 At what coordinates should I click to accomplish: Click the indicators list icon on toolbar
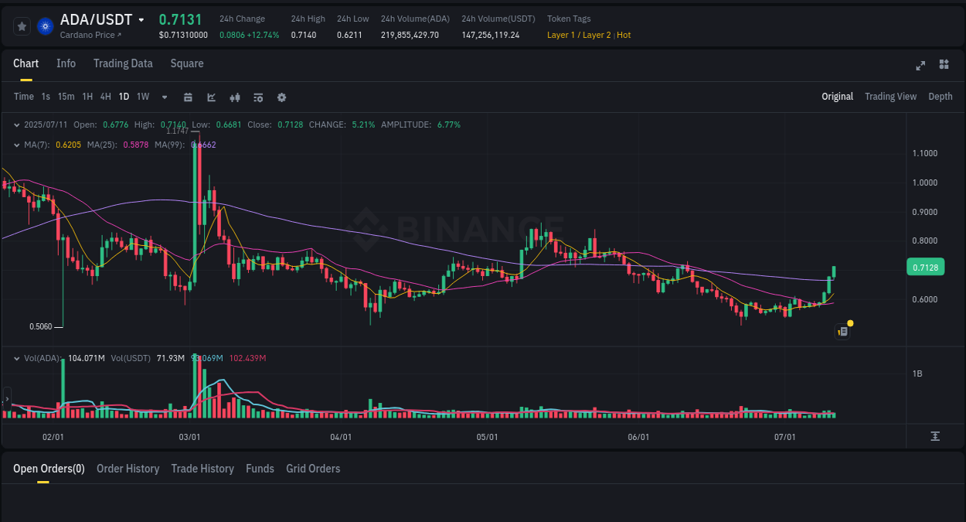tap(257, 97)
